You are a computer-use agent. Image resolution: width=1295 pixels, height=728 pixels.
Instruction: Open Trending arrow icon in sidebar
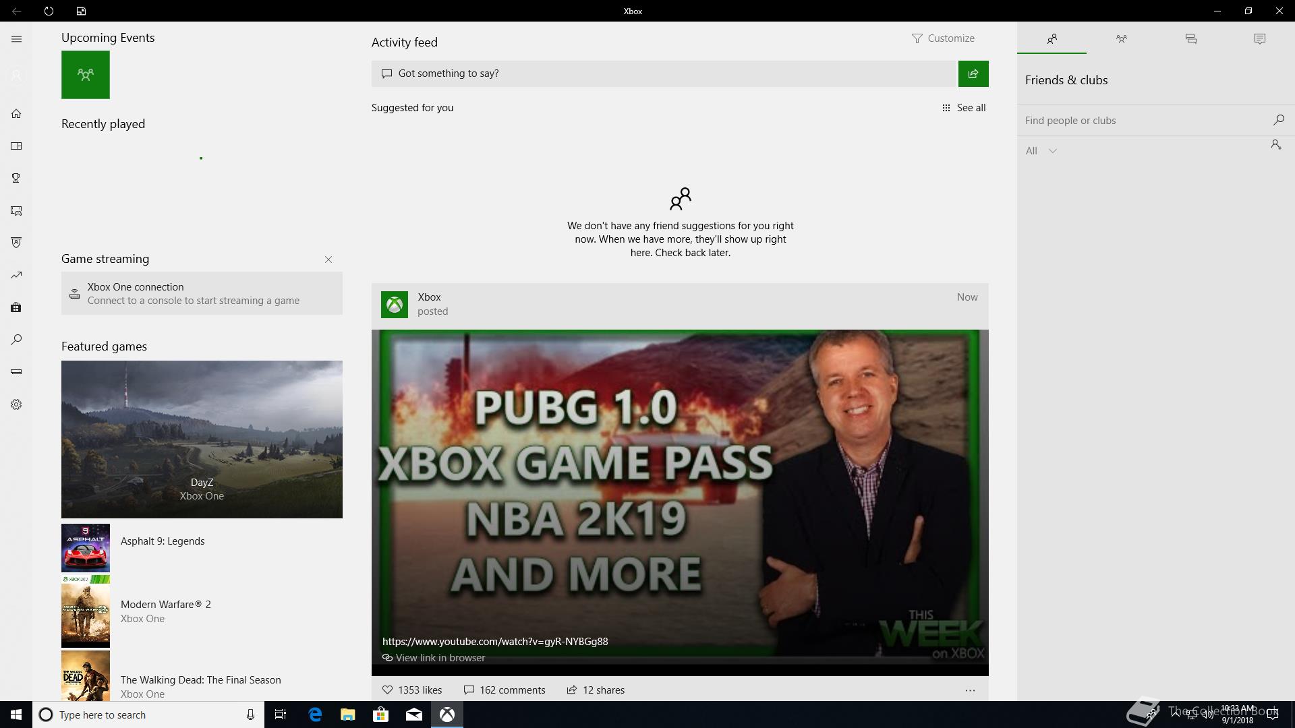pyautogui.click(x=16, y=275)
